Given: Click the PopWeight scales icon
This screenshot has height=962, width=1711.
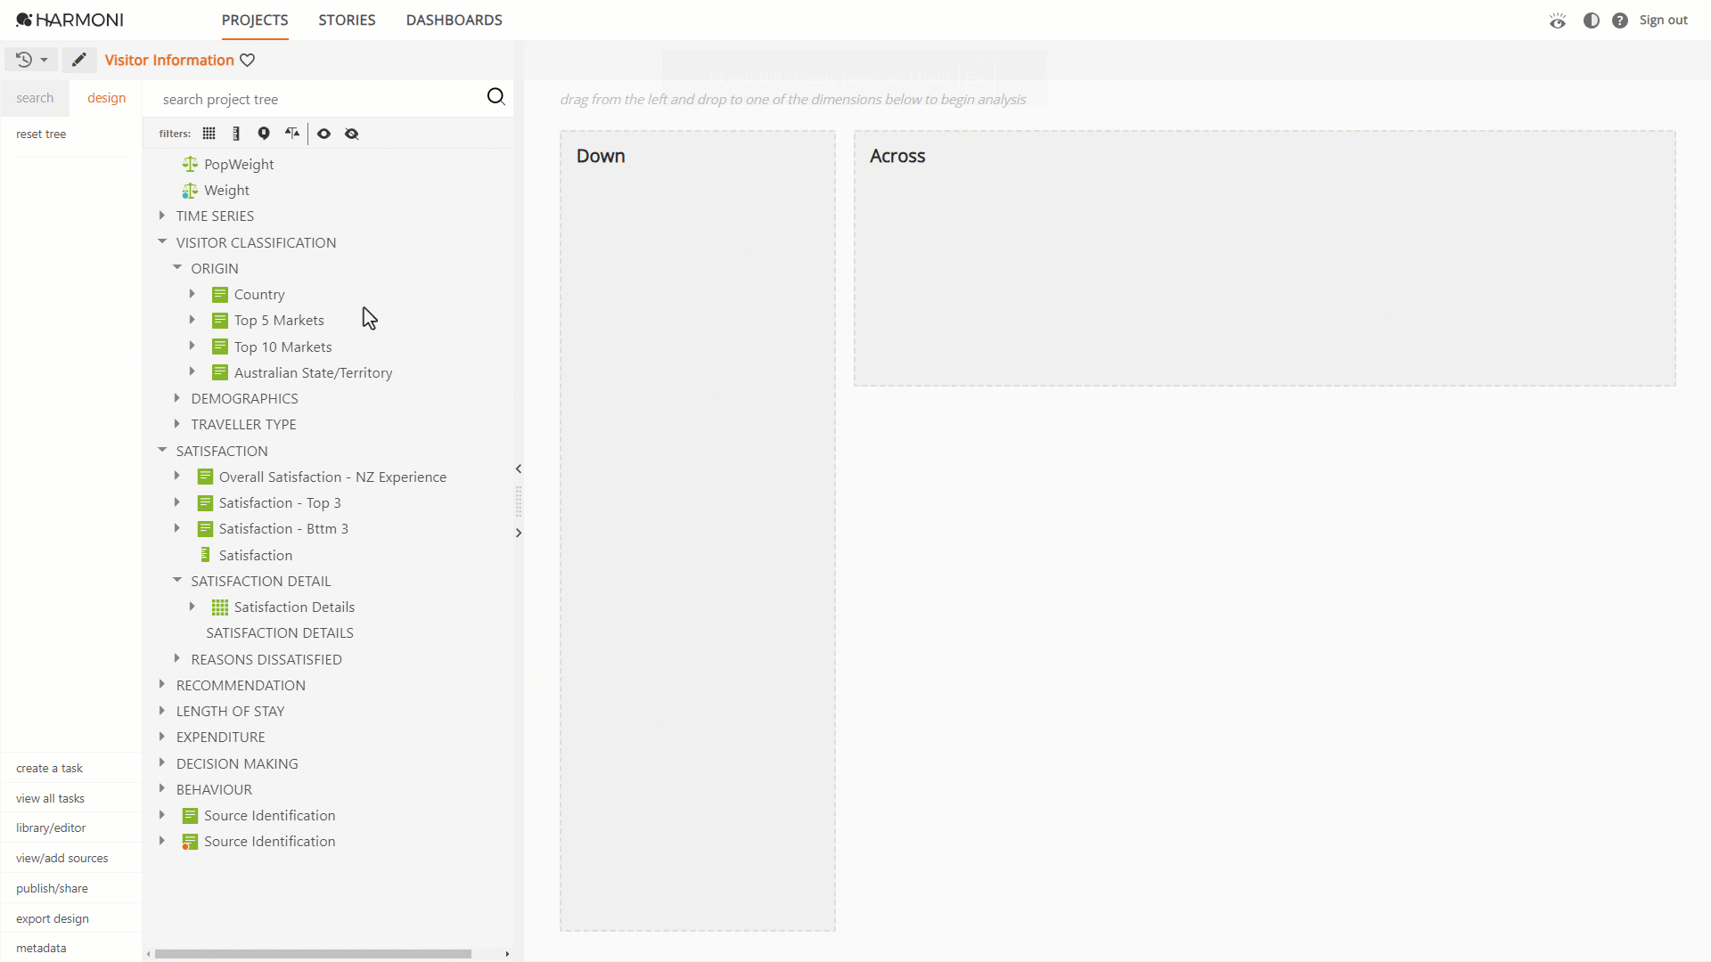Looking at the screenshot, I should (x=190, y=165).
